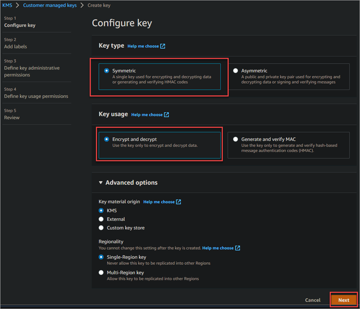The height and width of the screenshot is (309, 360).
Task: Select the Symmetric key type radio
Action: tap(107, 71)
